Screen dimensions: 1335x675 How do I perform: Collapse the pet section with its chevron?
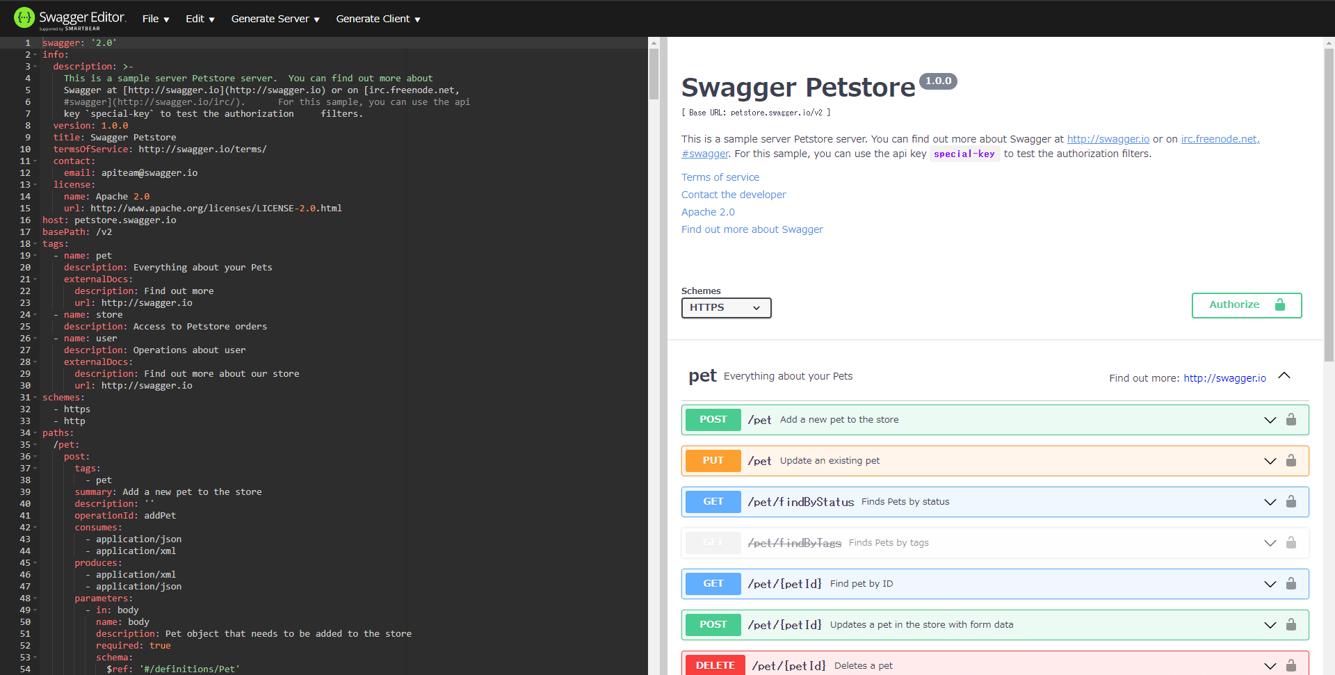tap(1284, 376)
